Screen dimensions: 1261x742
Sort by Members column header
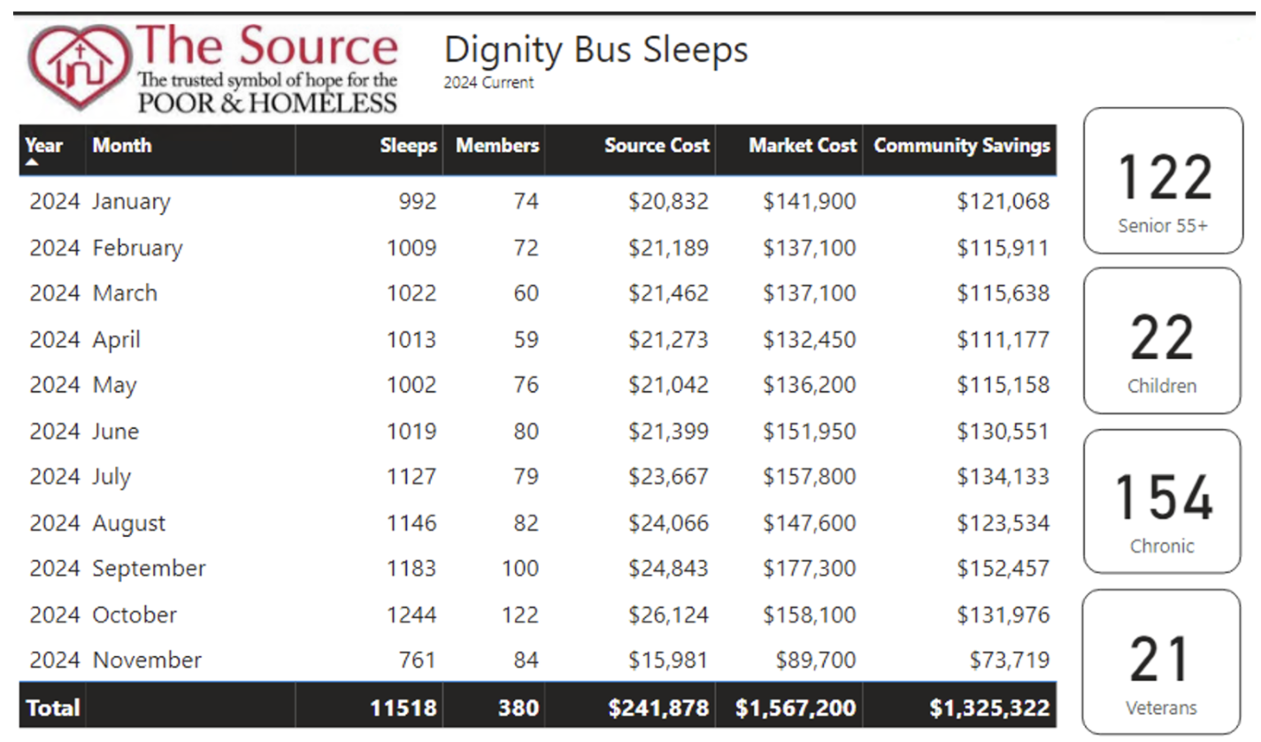pos(497,146)
